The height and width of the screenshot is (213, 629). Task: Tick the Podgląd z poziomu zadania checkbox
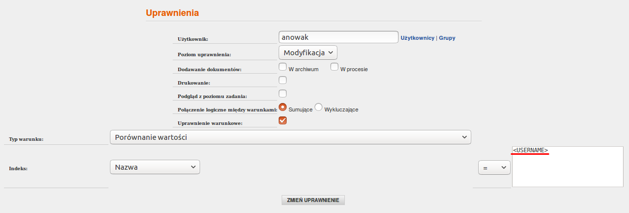pyautogui.click(x=283, y=94)
